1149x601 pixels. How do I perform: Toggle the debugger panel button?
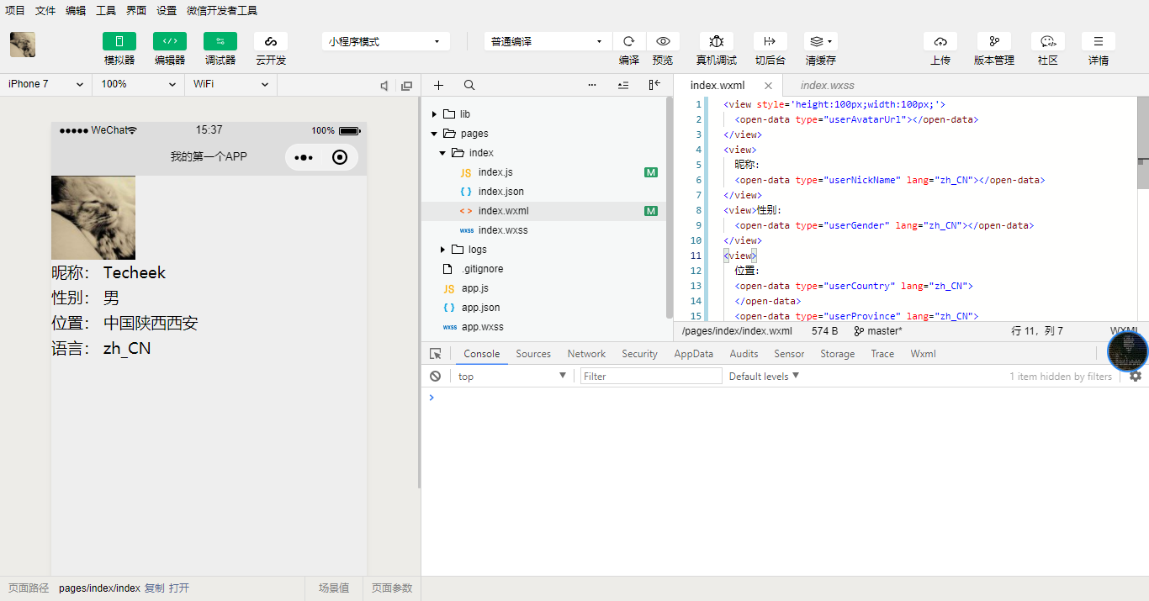point(220,41)
